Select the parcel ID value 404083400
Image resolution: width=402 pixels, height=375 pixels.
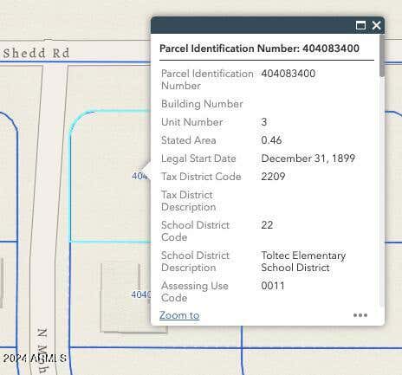(288, 74)
